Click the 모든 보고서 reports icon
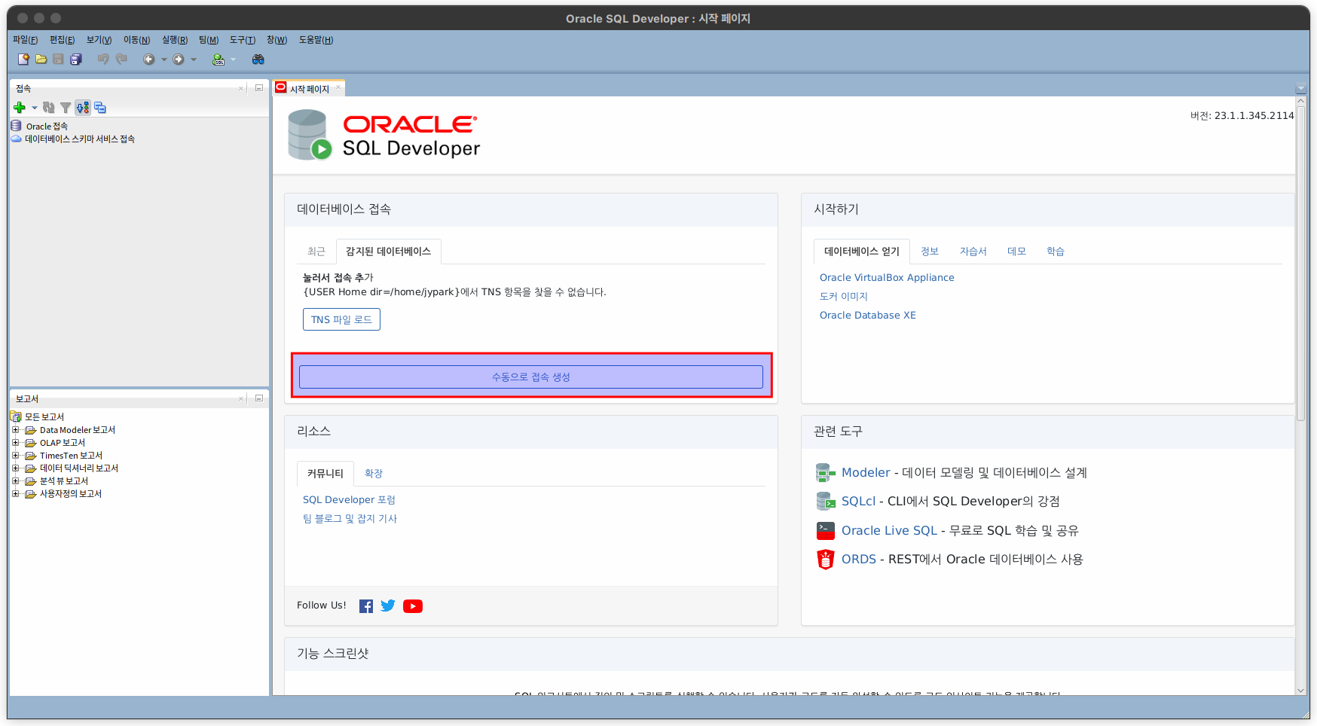1317x726 pixels. click(17, 416)
